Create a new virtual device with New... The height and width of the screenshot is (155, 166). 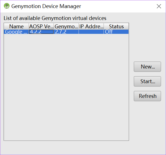coord(147,67)
